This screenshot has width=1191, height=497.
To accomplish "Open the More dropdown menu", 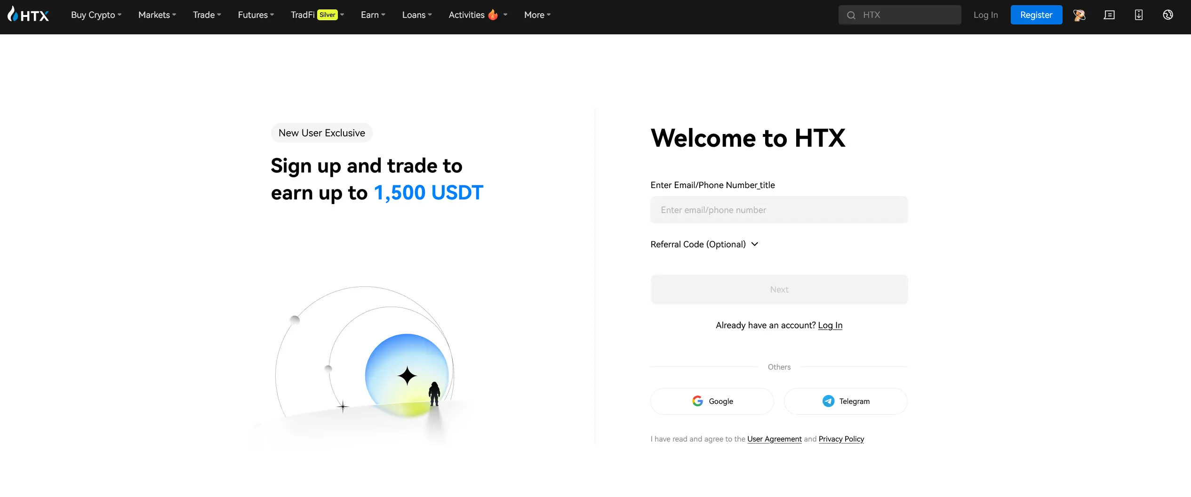I will tap(537, 15).
